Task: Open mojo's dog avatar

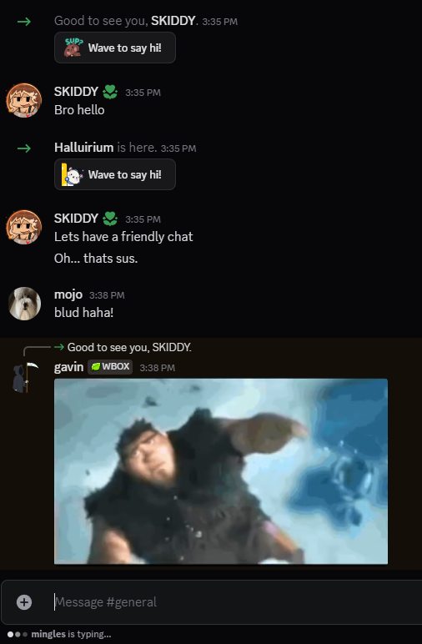Action: pyautogui.click(x=24, y=304)
